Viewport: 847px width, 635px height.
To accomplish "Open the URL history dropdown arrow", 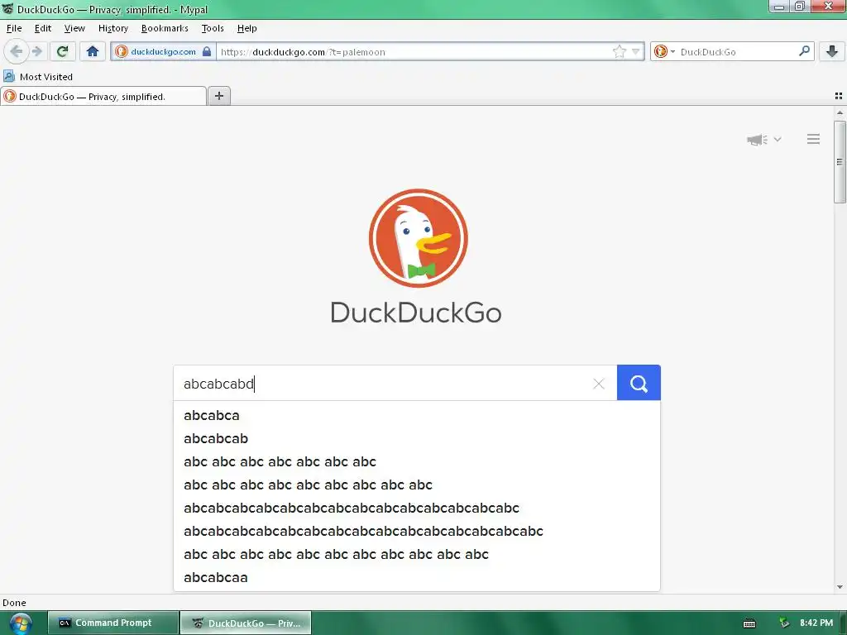I will [x=636, y=52].
